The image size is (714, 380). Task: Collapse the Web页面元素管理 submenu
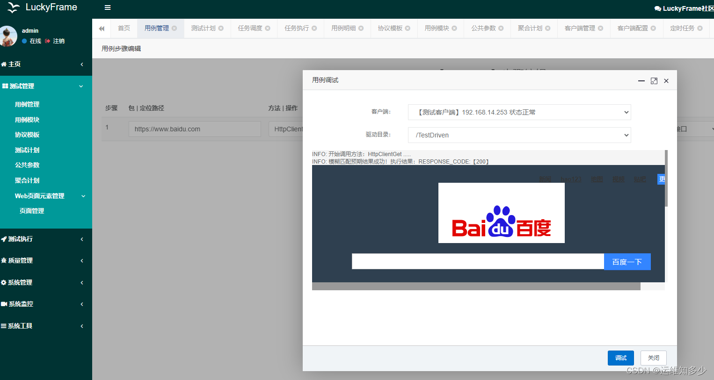(46, 196)
